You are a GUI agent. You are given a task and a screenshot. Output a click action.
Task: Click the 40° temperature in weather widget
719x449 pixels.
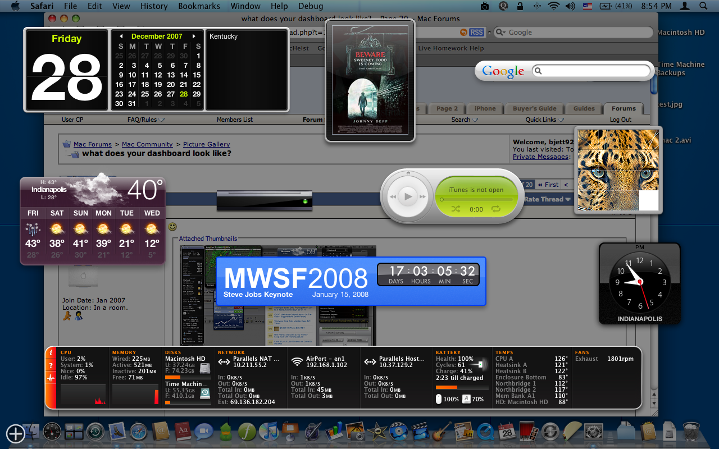[x=145, y=190]
